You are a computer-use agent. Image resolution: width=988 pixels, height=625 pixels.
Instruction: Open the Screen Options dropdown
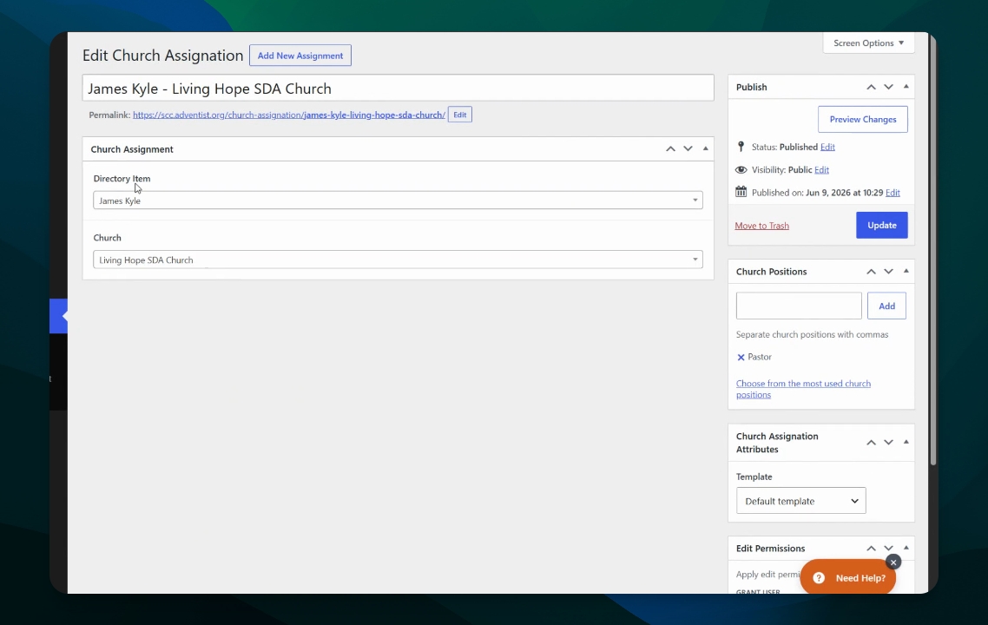click(x=868, y=43)
